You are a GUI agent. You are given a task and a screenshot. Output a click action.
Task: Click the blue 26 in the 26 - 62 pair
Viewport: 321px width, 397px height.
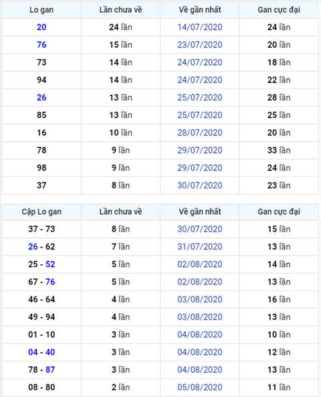pyautogui.click(x=33, y=247)
